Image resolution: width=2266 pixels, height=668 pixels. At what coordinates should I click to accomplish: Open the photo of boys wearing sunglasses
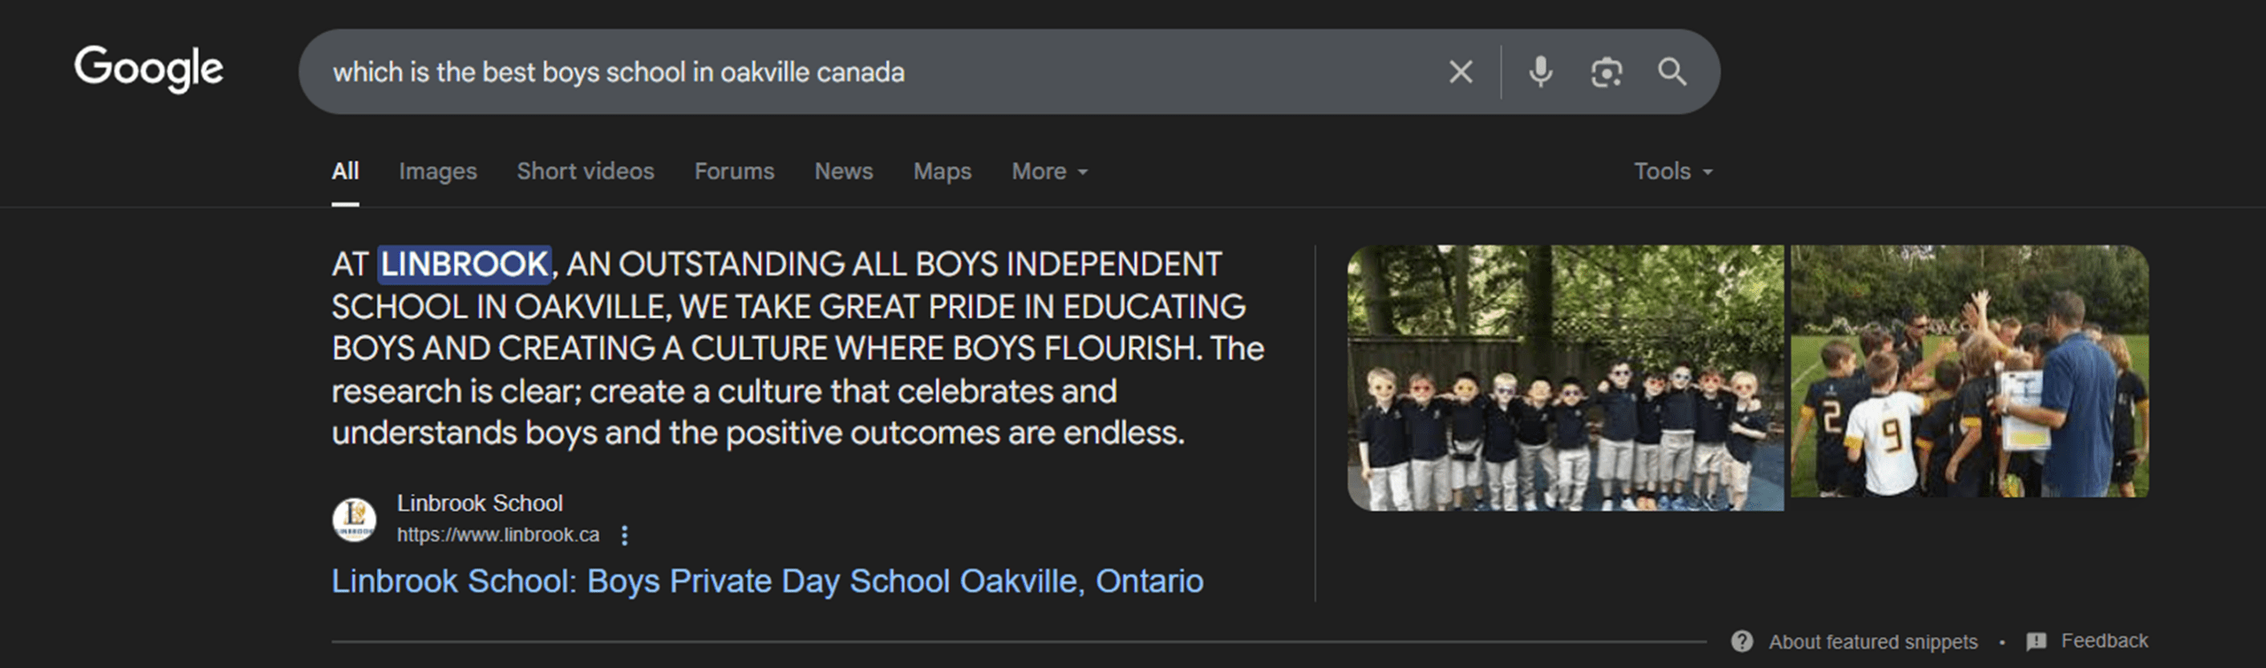pyautogui.click(x=1565, y=378)
